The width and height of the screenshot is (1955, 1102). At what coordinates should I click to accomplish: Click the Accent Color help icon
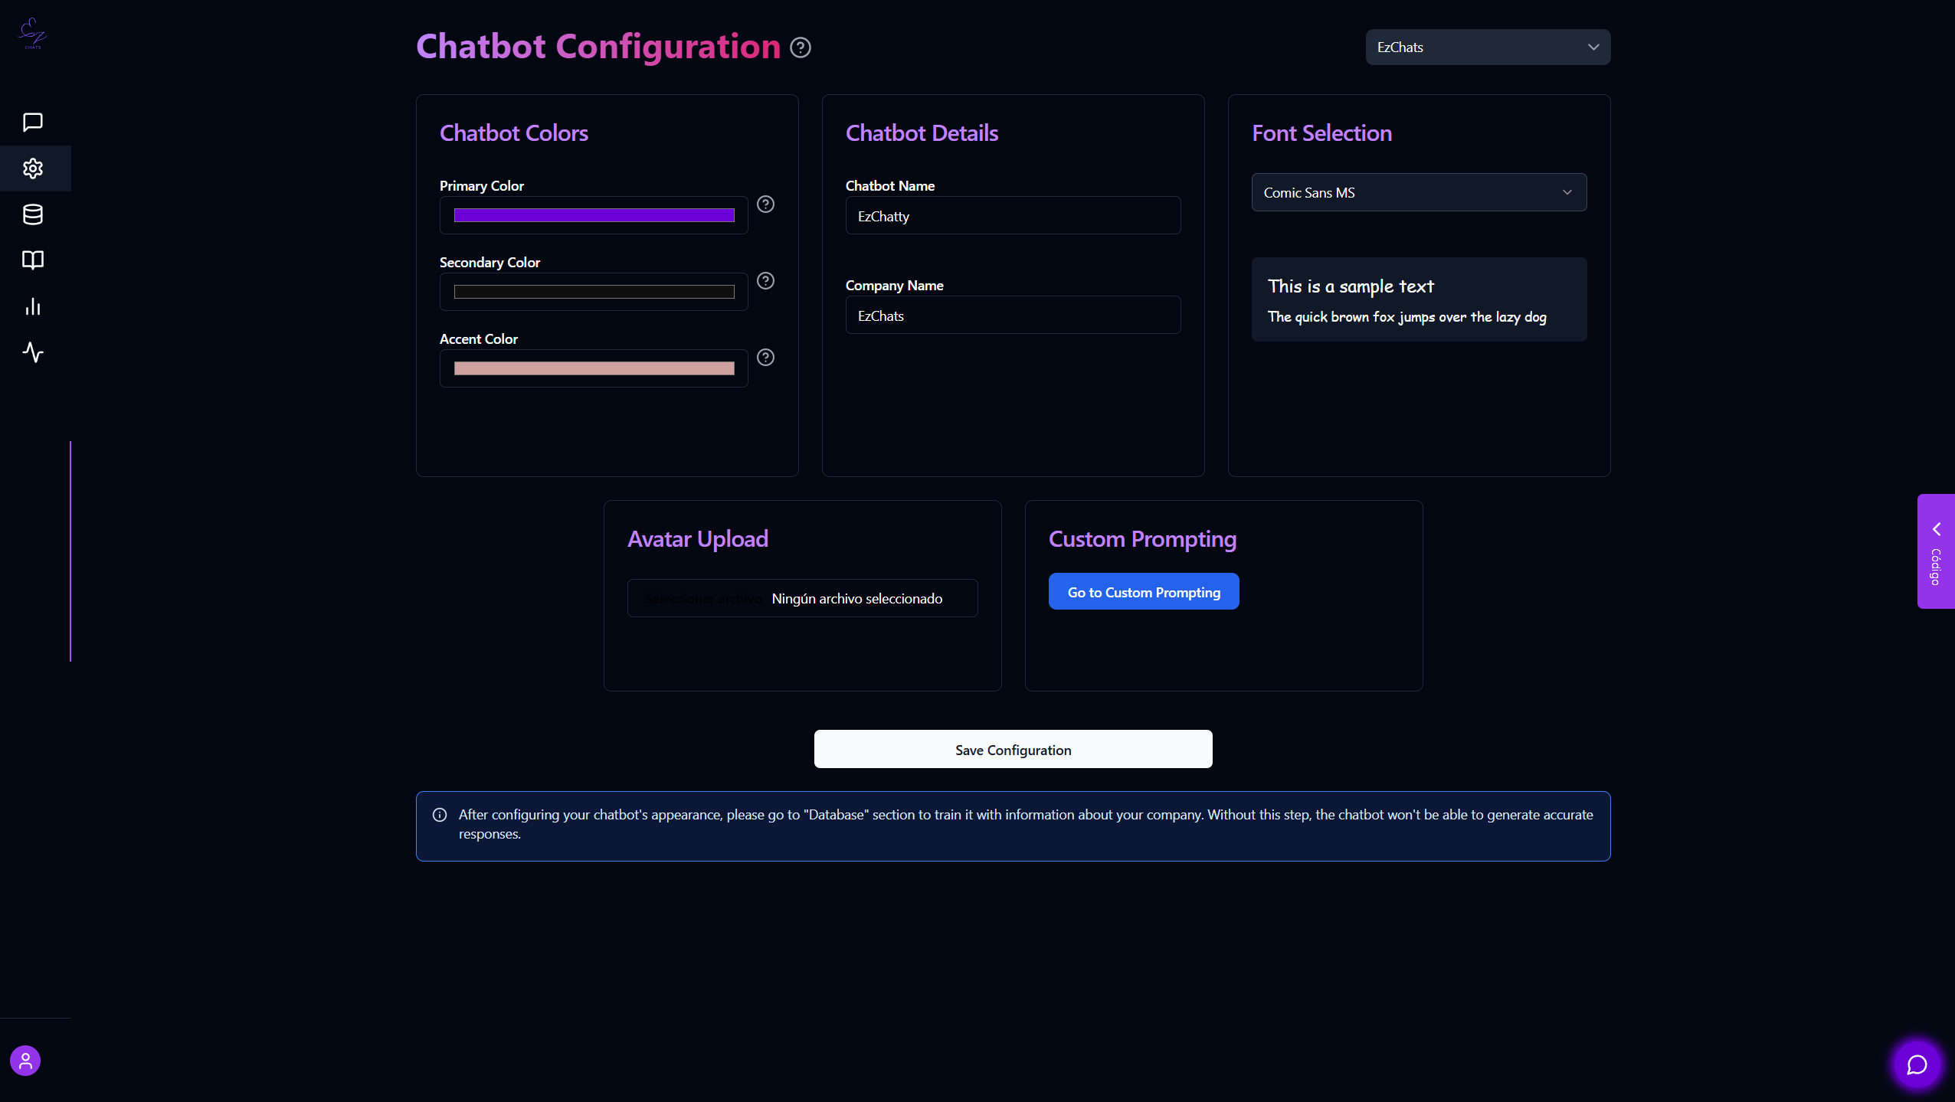pos(765,358)
